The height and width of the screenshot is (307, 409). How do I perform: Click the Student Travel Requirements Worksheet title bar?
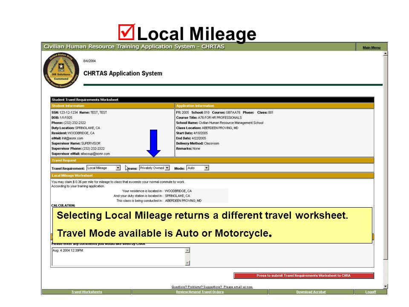pyautogui.click(x=212, y=100)
